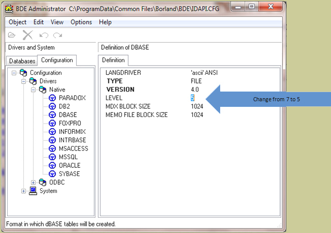Click the Open toolbar icon

[12, 35]
